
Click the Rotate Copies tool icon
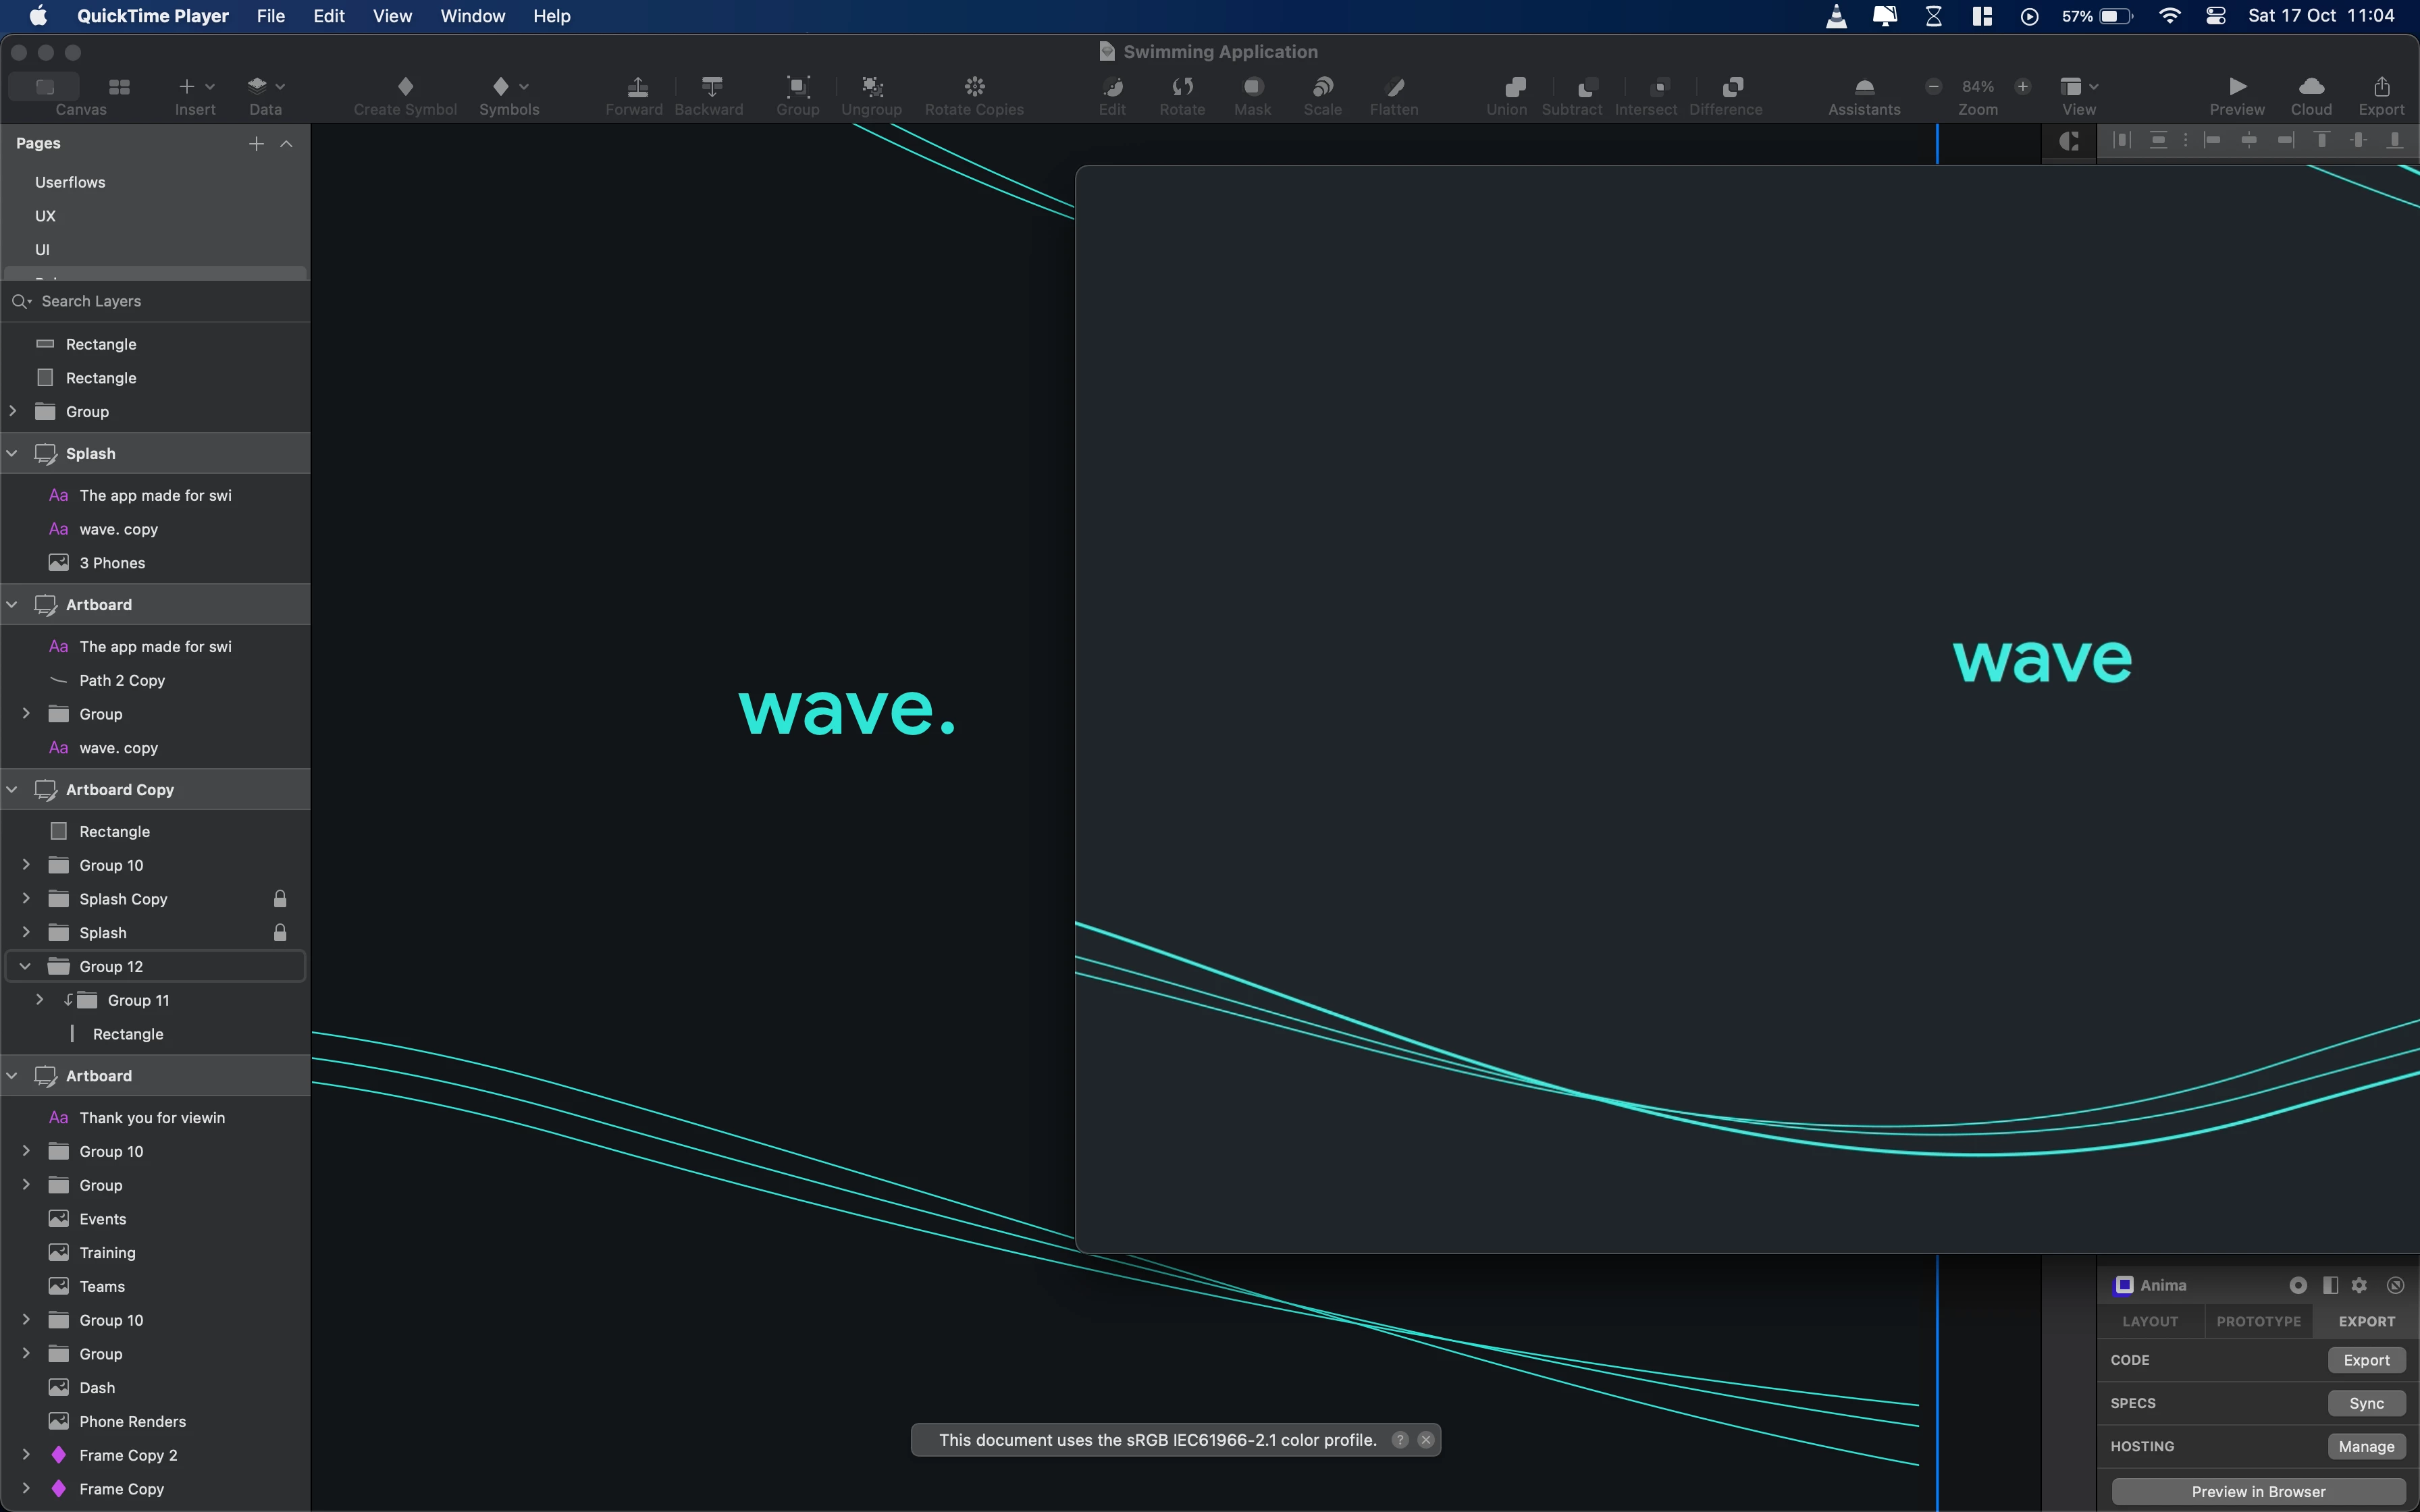974,87
